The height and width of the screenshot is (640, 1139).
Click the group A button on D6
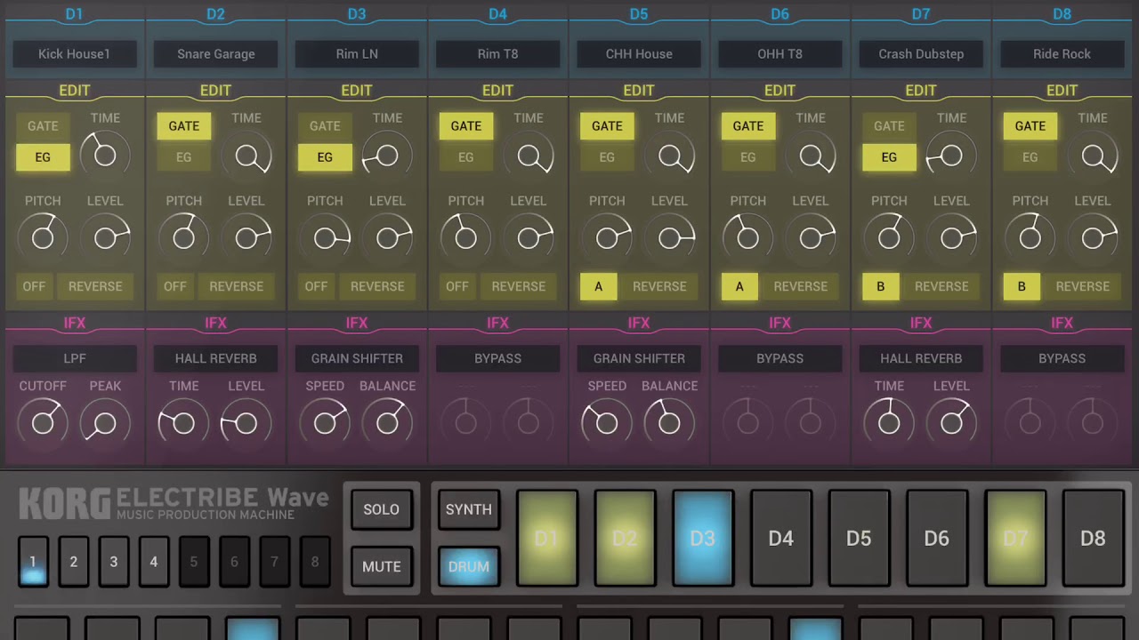739,286
